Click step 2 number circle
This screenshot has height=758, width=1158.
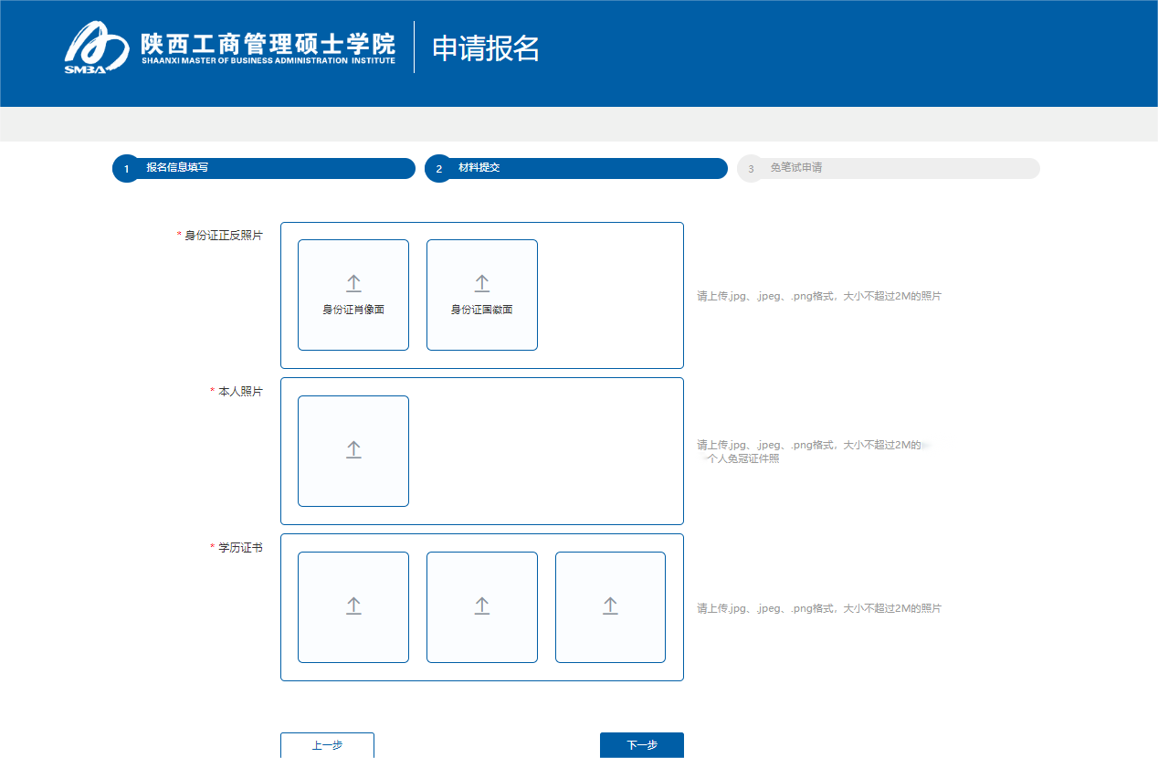pyautogui.click(x=438, y=169)
